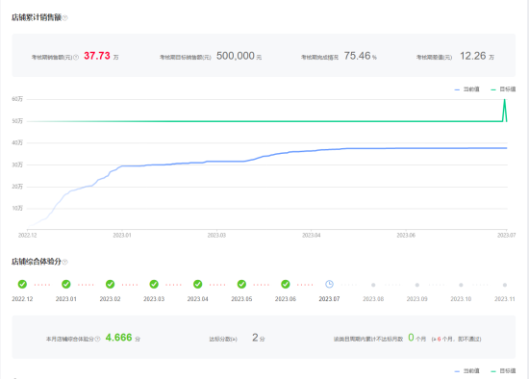Click the green check icon above 2023.01
This screenshot has width=529, height=379.
tap(66, 284)
